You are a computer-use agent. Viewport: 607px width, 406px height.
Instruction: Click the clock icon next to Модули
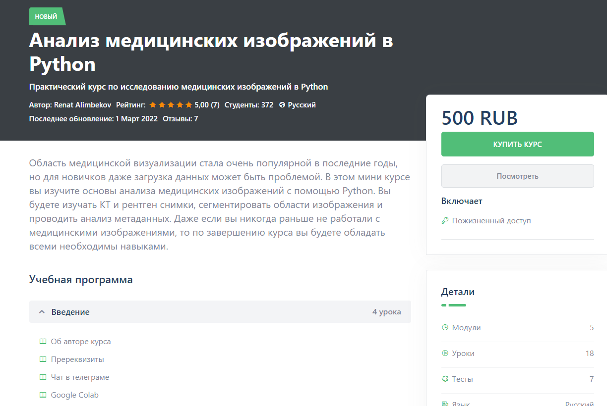pyautogui.click(x=445, y=328)
